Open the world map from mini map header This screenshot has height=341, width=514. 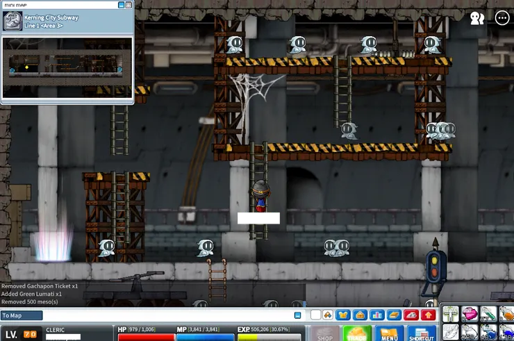(x=128, y=5)
